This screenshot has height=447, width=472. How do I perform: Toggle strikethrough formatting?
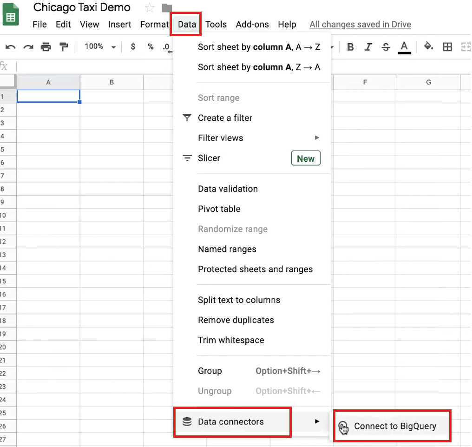[x=386, y=47]
